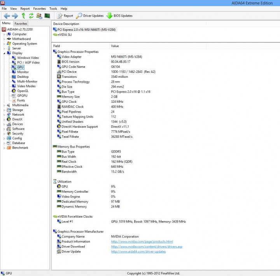The image size is (280, 276).
Task: Go forward with the blue right arrow
Action: (x=15, y=16)
